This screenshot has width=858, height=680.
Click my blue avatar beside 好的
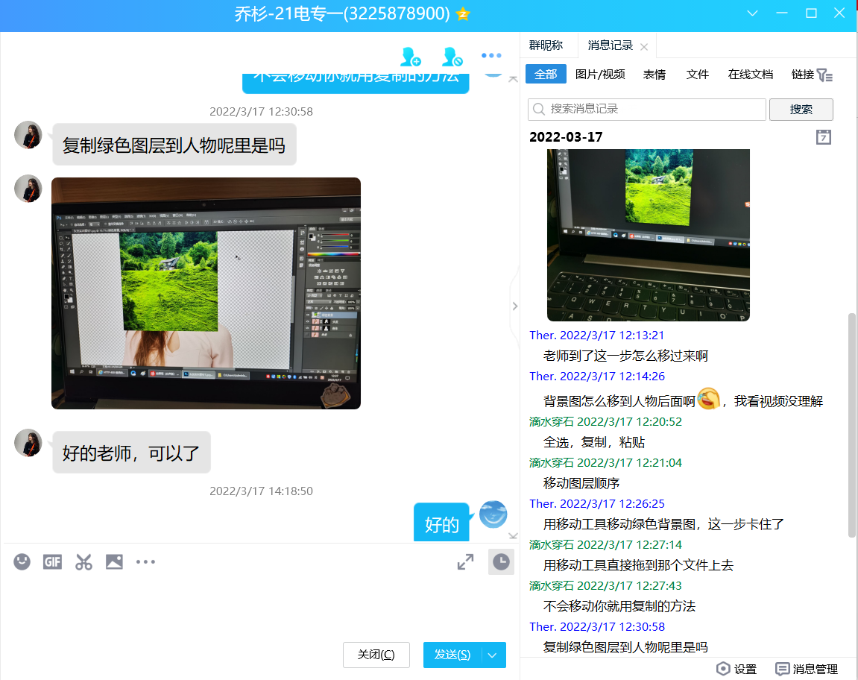(493, 514)
